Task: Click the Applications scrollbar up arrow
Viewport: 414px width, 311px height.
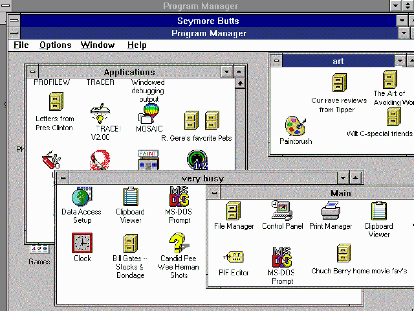Action: point(240,83)
